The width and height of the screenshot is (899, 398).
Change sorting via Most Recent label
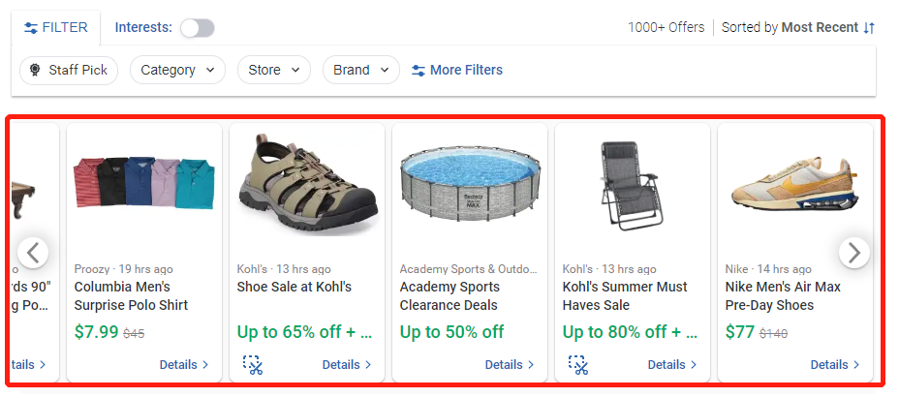(x=820, y=27)
